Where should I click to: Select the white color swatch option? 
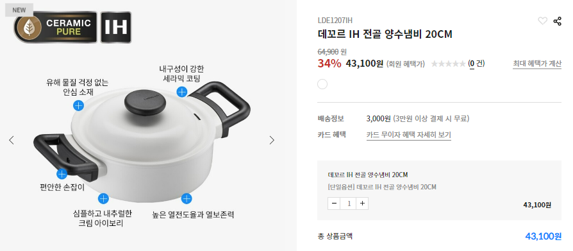coord(322,85)
